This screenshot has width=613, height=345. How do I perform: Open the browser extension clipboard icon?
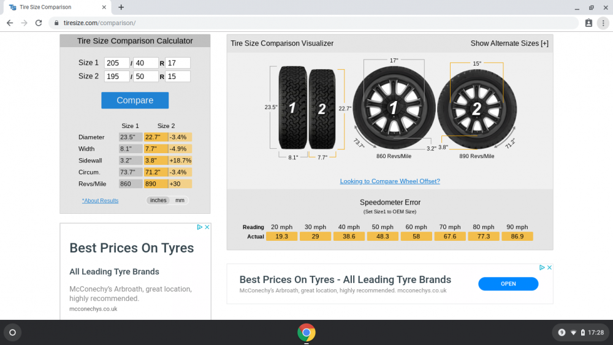pyautogui.click(x=588, y=23)
